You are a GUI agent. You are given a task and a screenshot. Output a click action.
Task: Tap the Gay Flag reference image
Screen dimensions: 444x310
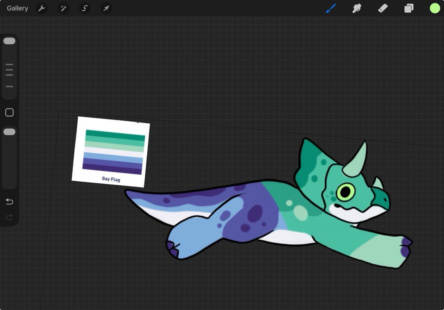click(x=111, y=152)
